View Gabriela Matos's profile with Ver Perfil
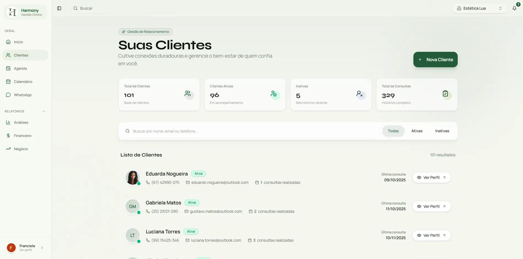The width and height of the screenshot is (523, 259). pos(431,206)
